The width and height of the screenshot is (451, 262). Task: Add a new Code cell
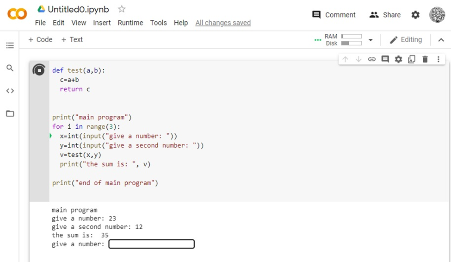tap(40, 40)
